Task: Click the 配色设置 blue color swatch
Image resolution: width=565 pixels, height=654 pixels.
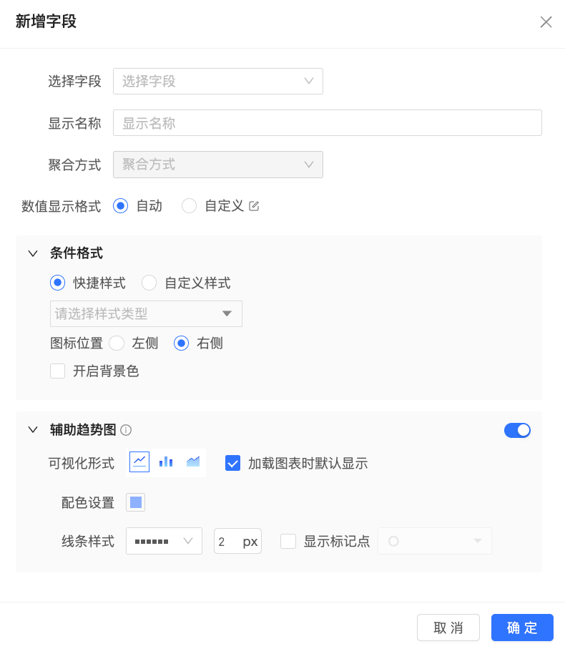Action: click(x=136, y=502)
